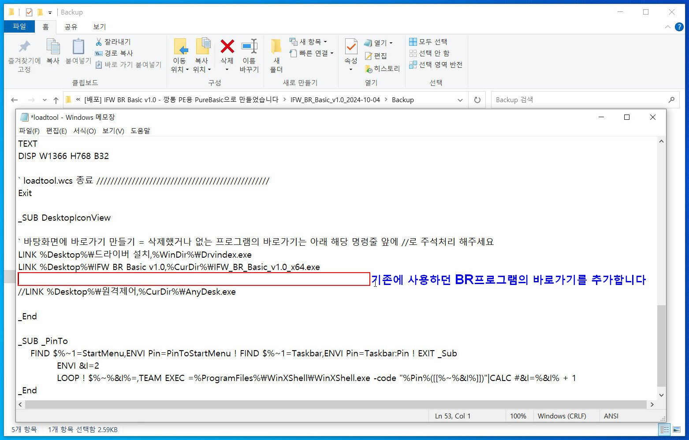This screenshot has height=440, width=689.
Task: Go back with the Explorer back arrow
Action: pyautogui.click(x=15, y=100)
